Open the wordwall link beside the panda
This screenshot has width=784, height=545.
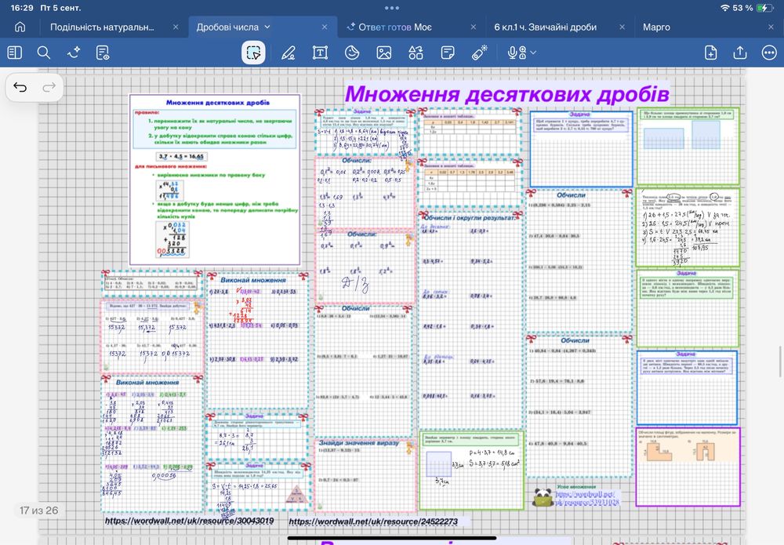pyautogui.click(x=587, y=498)
